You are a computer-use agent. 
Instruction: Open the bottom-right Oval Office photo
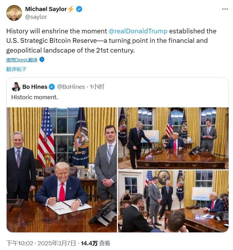[x=173, y=201]
